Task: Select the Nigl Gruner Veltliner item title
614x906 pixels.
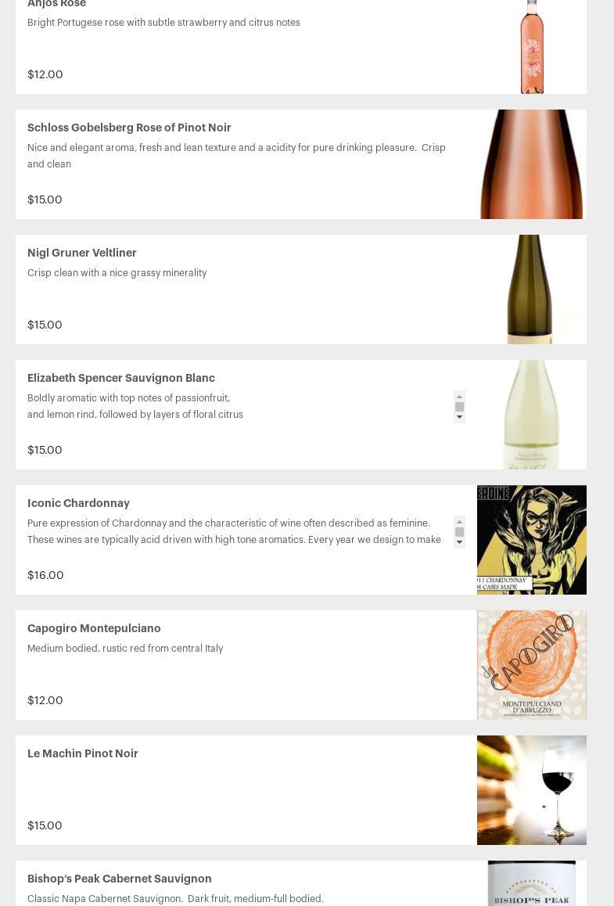Action: 82,253
